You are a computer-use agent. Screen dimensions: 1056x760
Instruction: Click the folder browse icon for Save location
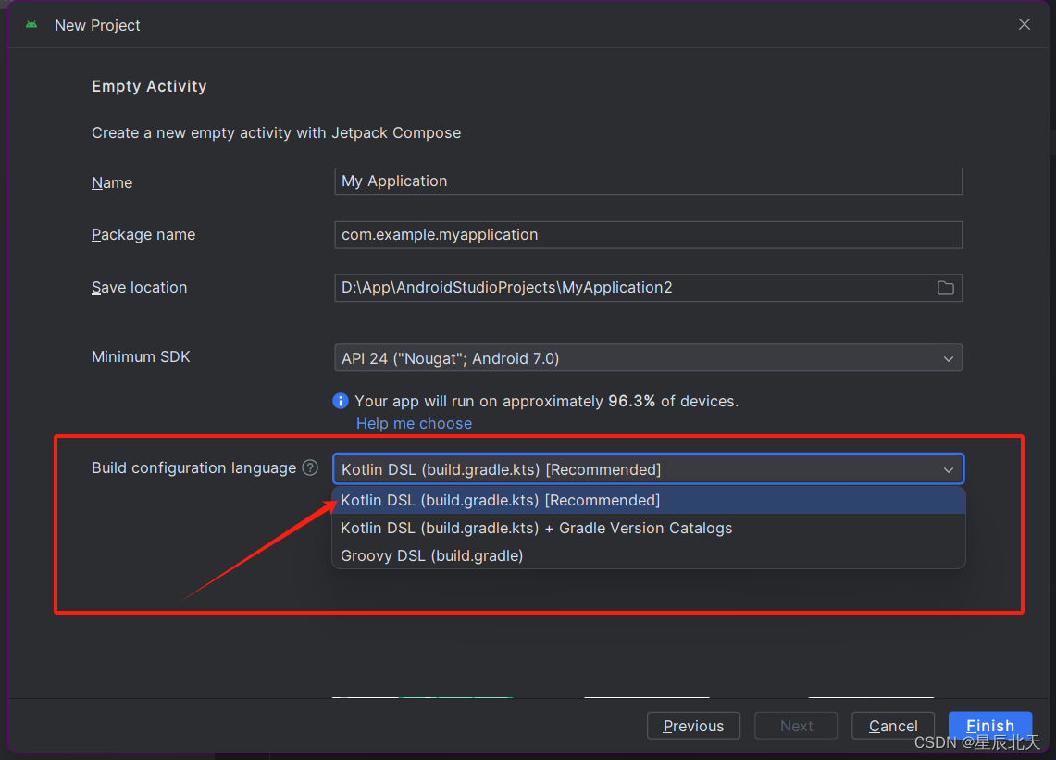click(945, 288)
